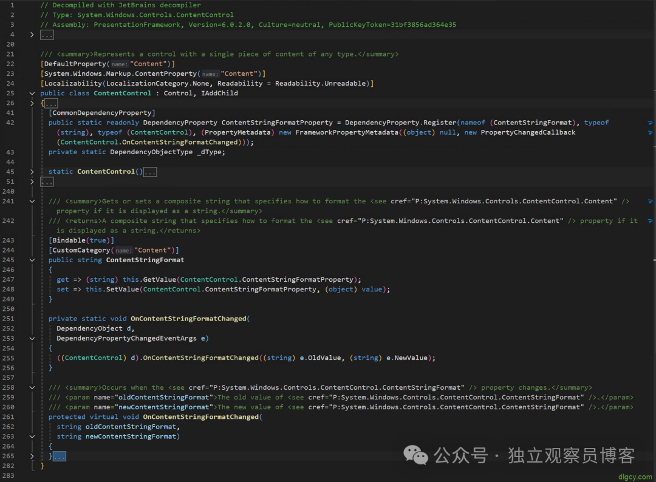This screenshot has width=656, height=482.
Task: Click the Type comment on line 2
Action: 137,15
